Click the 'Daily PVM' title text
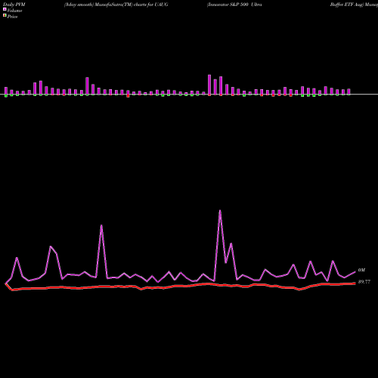Screen dimensions: 378x378 14,5
